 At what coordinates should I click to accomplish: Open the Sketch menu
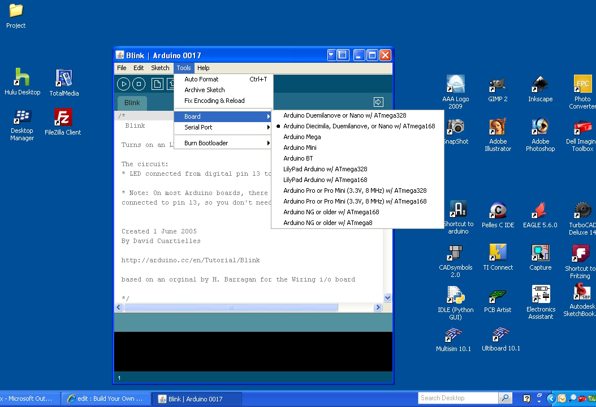[x=160, y=67]
